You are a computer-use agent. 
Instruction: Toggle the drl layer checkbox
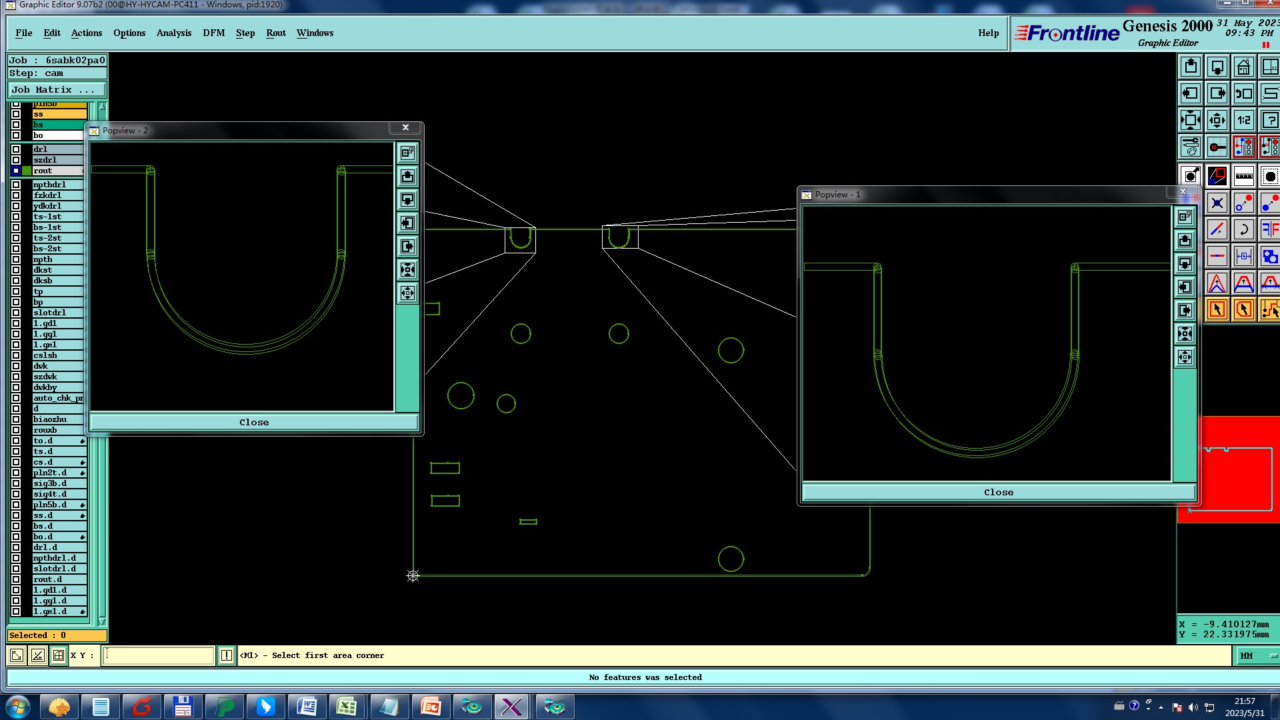coord(16,149)
